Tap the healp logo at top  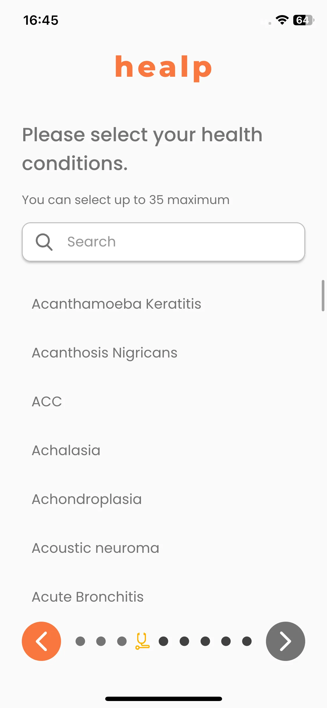click(163, 68)
